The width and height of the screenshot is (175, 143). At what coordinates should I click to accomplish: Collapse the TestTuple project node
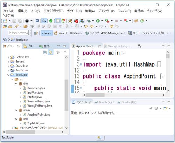pyautogui.click(x=8, y=75)
